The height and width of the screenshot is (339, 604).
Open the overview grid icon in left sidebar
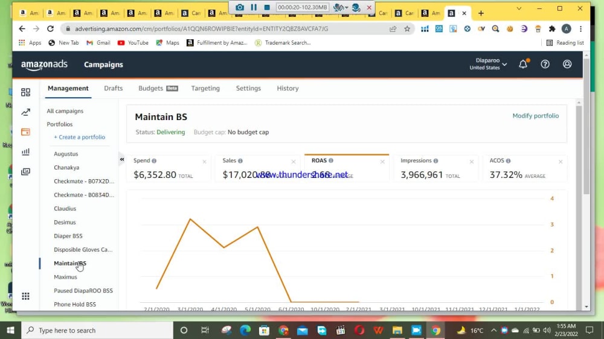click(25, 92)
